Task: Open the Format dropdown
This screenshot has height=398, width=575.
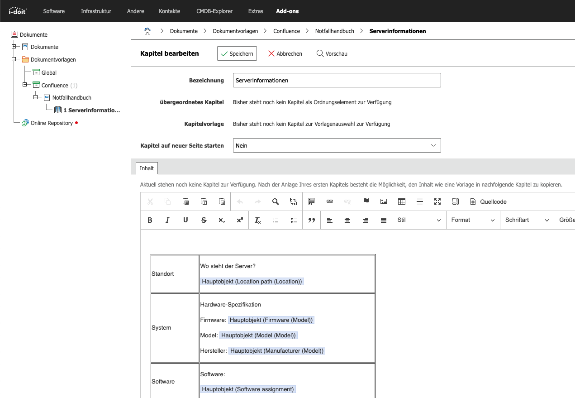Action: (x=473, y=220)
